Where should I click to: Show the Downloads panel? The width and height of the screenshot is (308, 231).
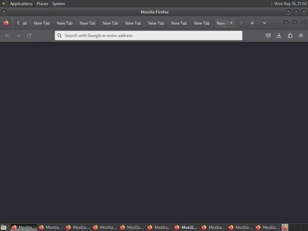click(279, 35)
